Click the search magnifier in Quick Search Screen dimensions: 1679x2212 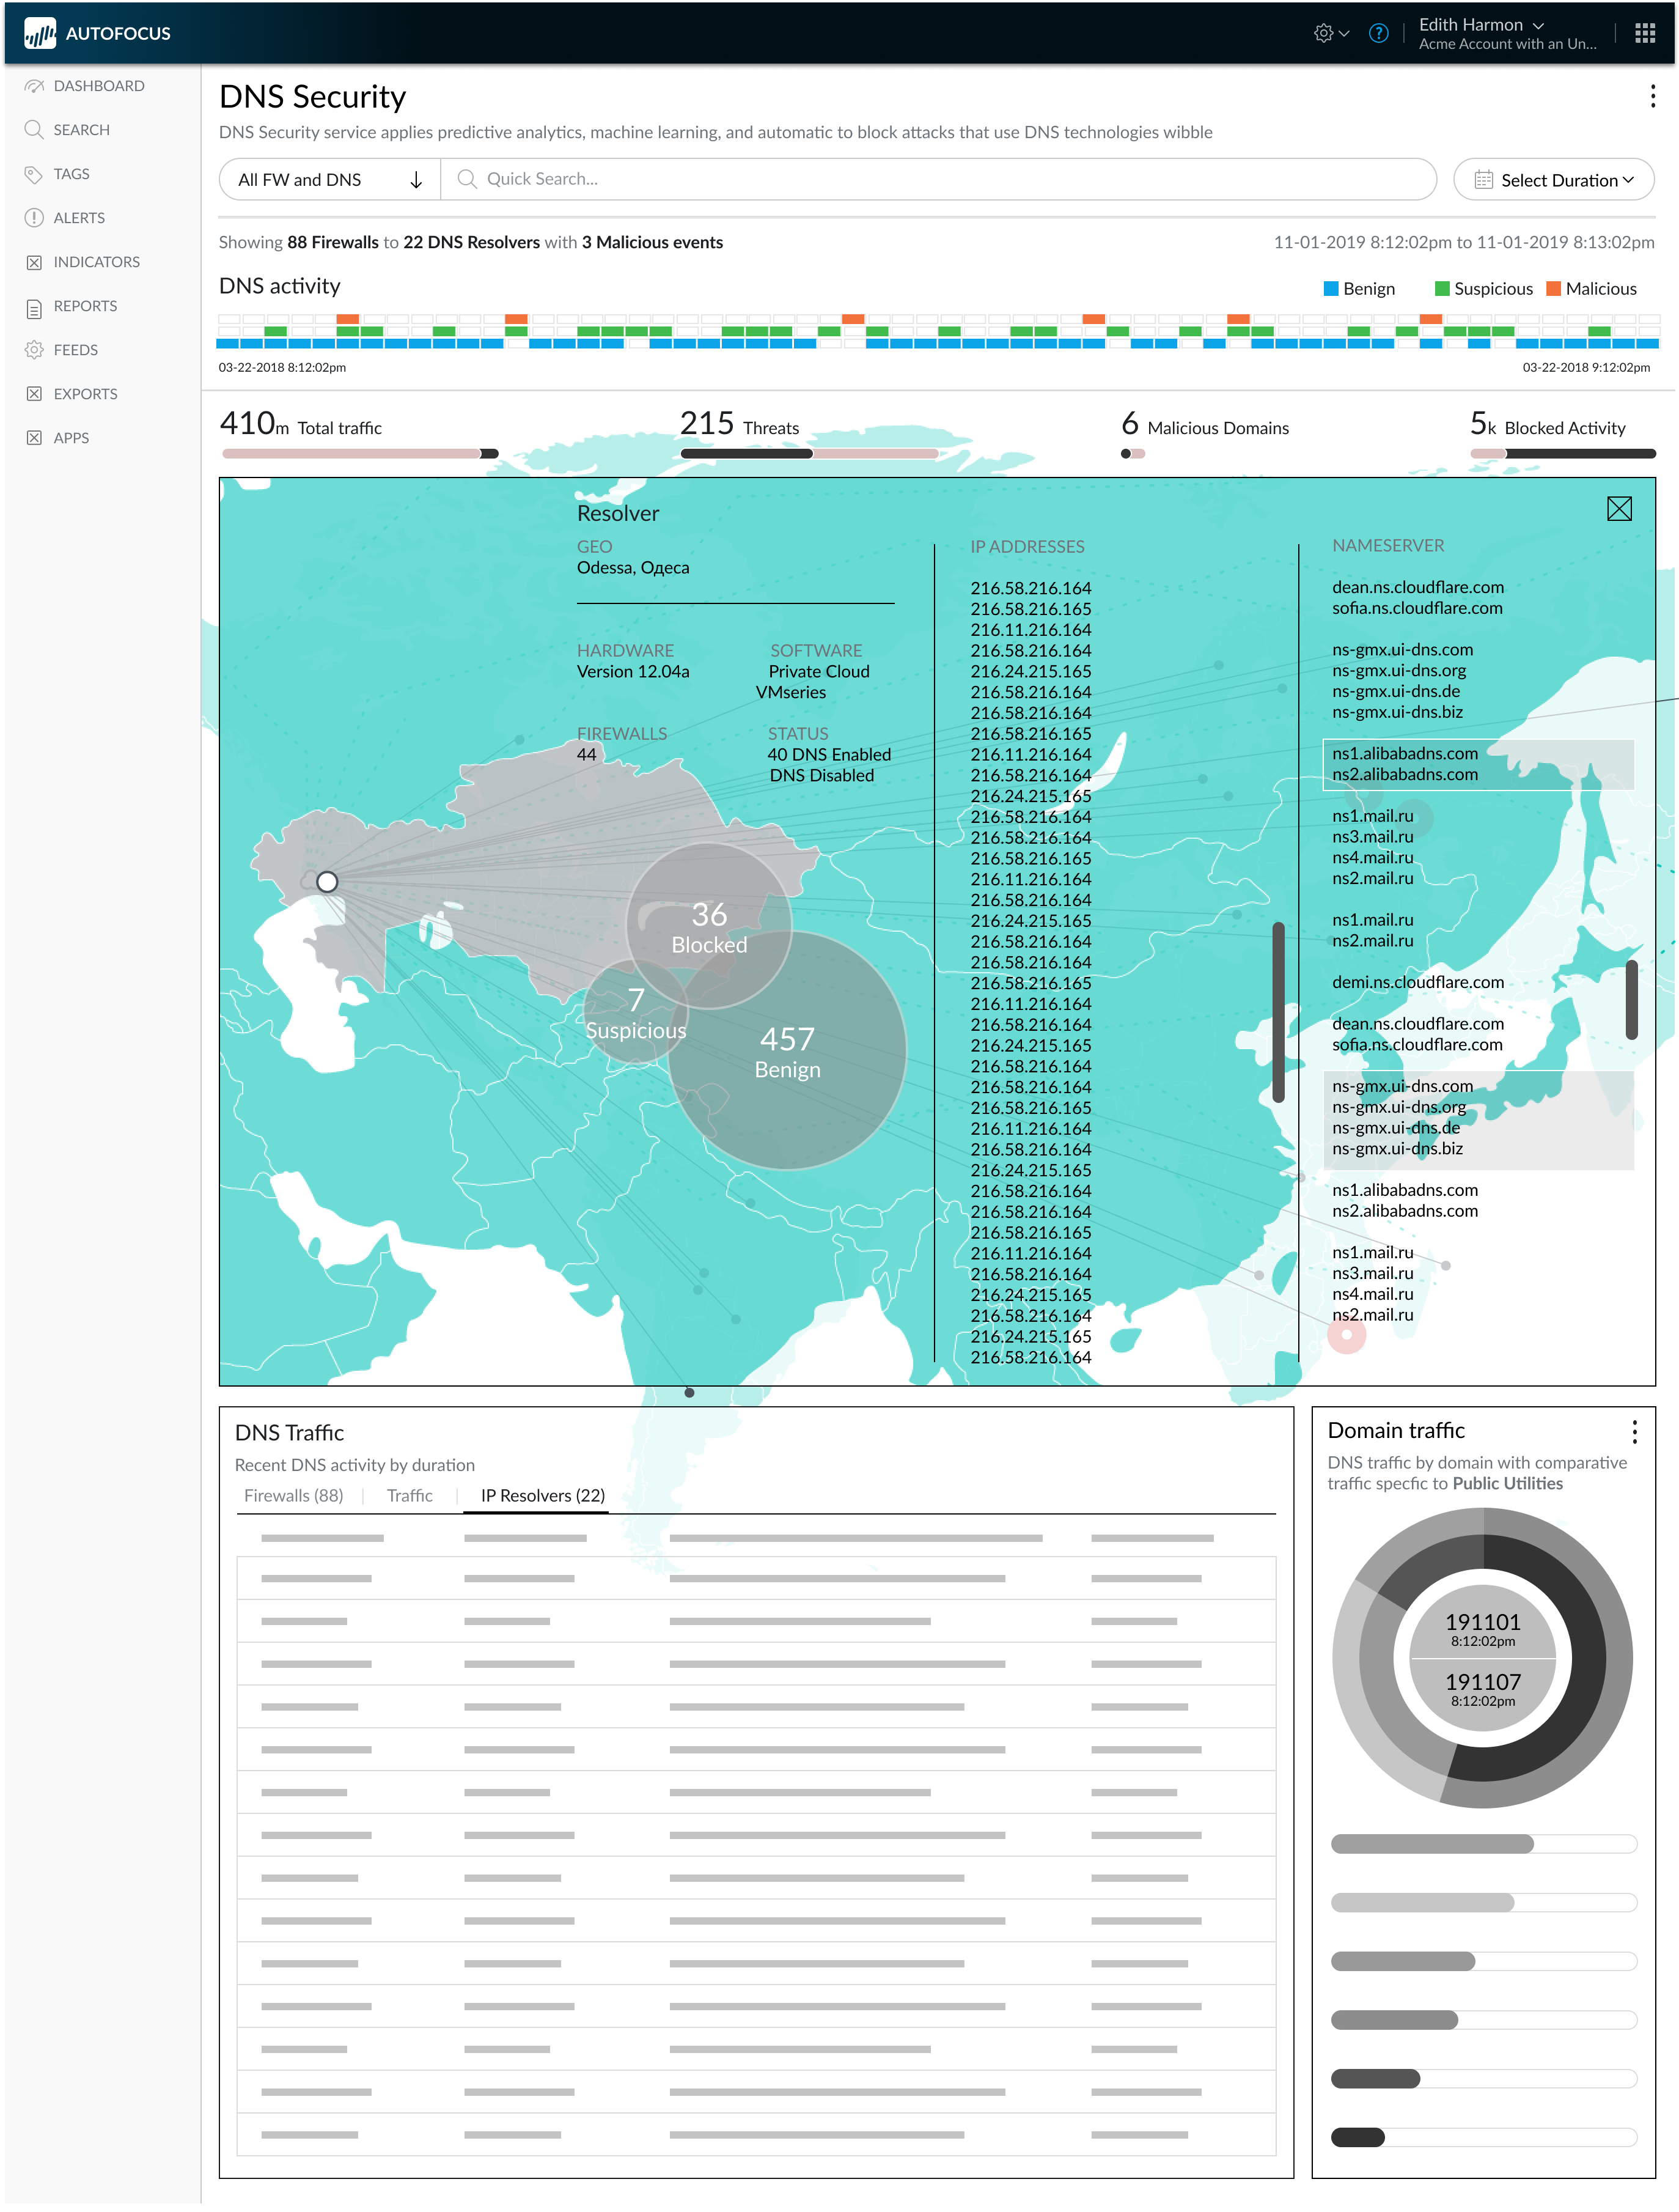(466, 179)
